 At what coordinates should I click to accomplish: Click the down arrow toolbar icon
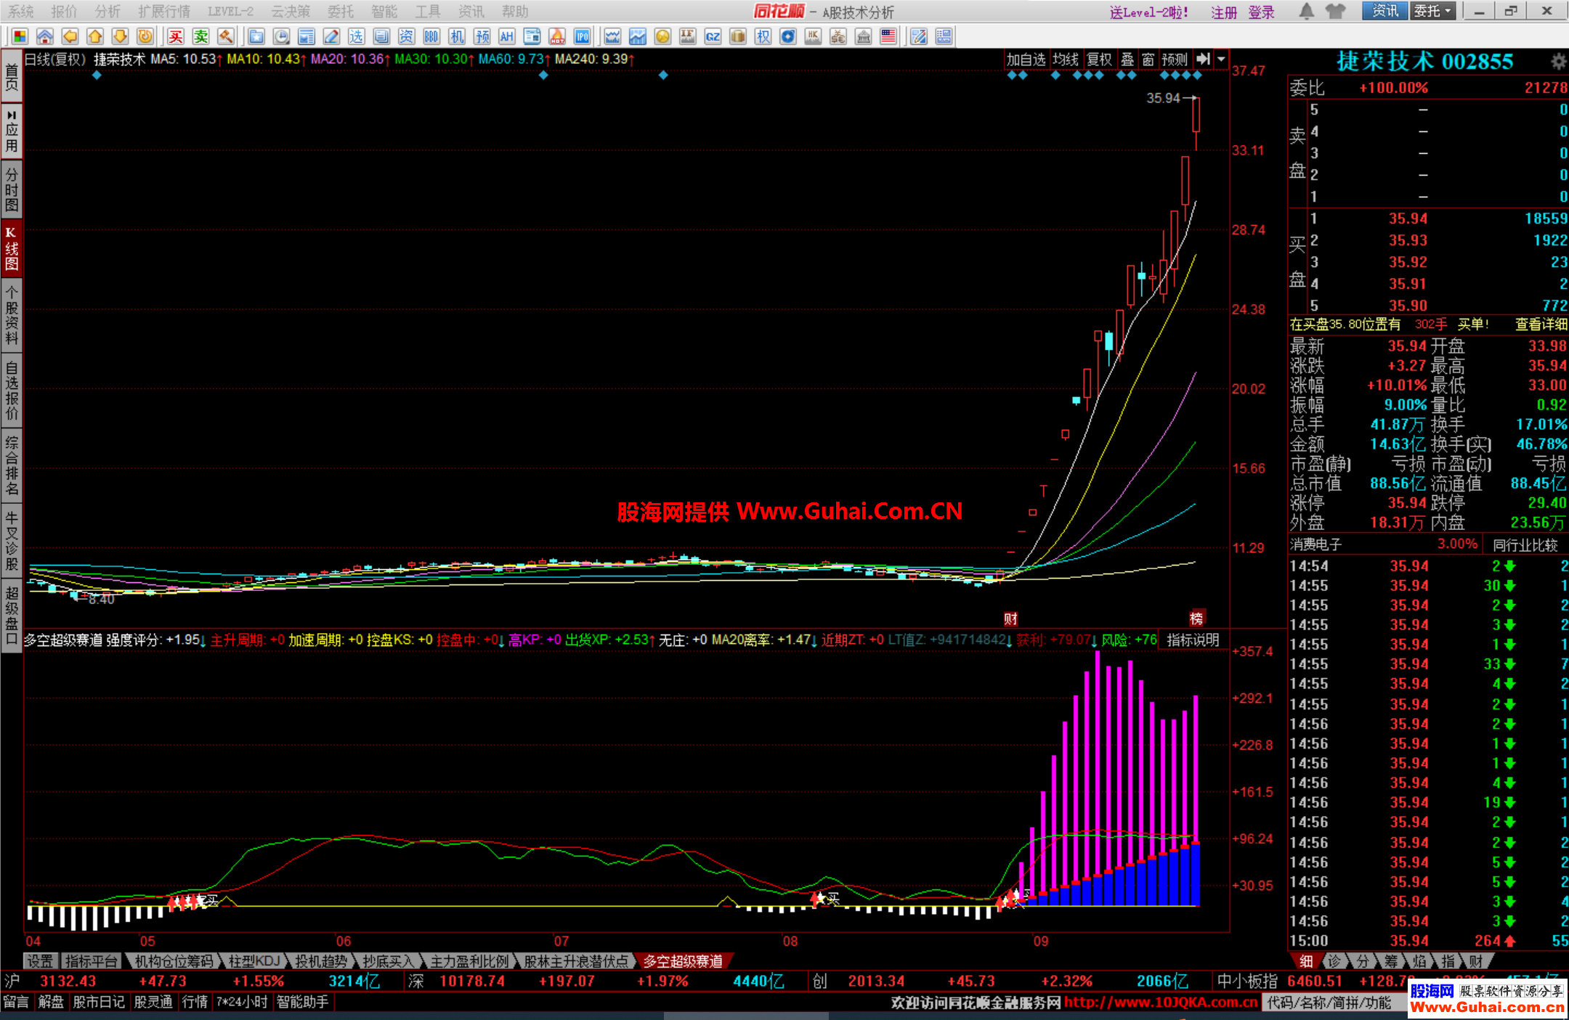point(120,36)
